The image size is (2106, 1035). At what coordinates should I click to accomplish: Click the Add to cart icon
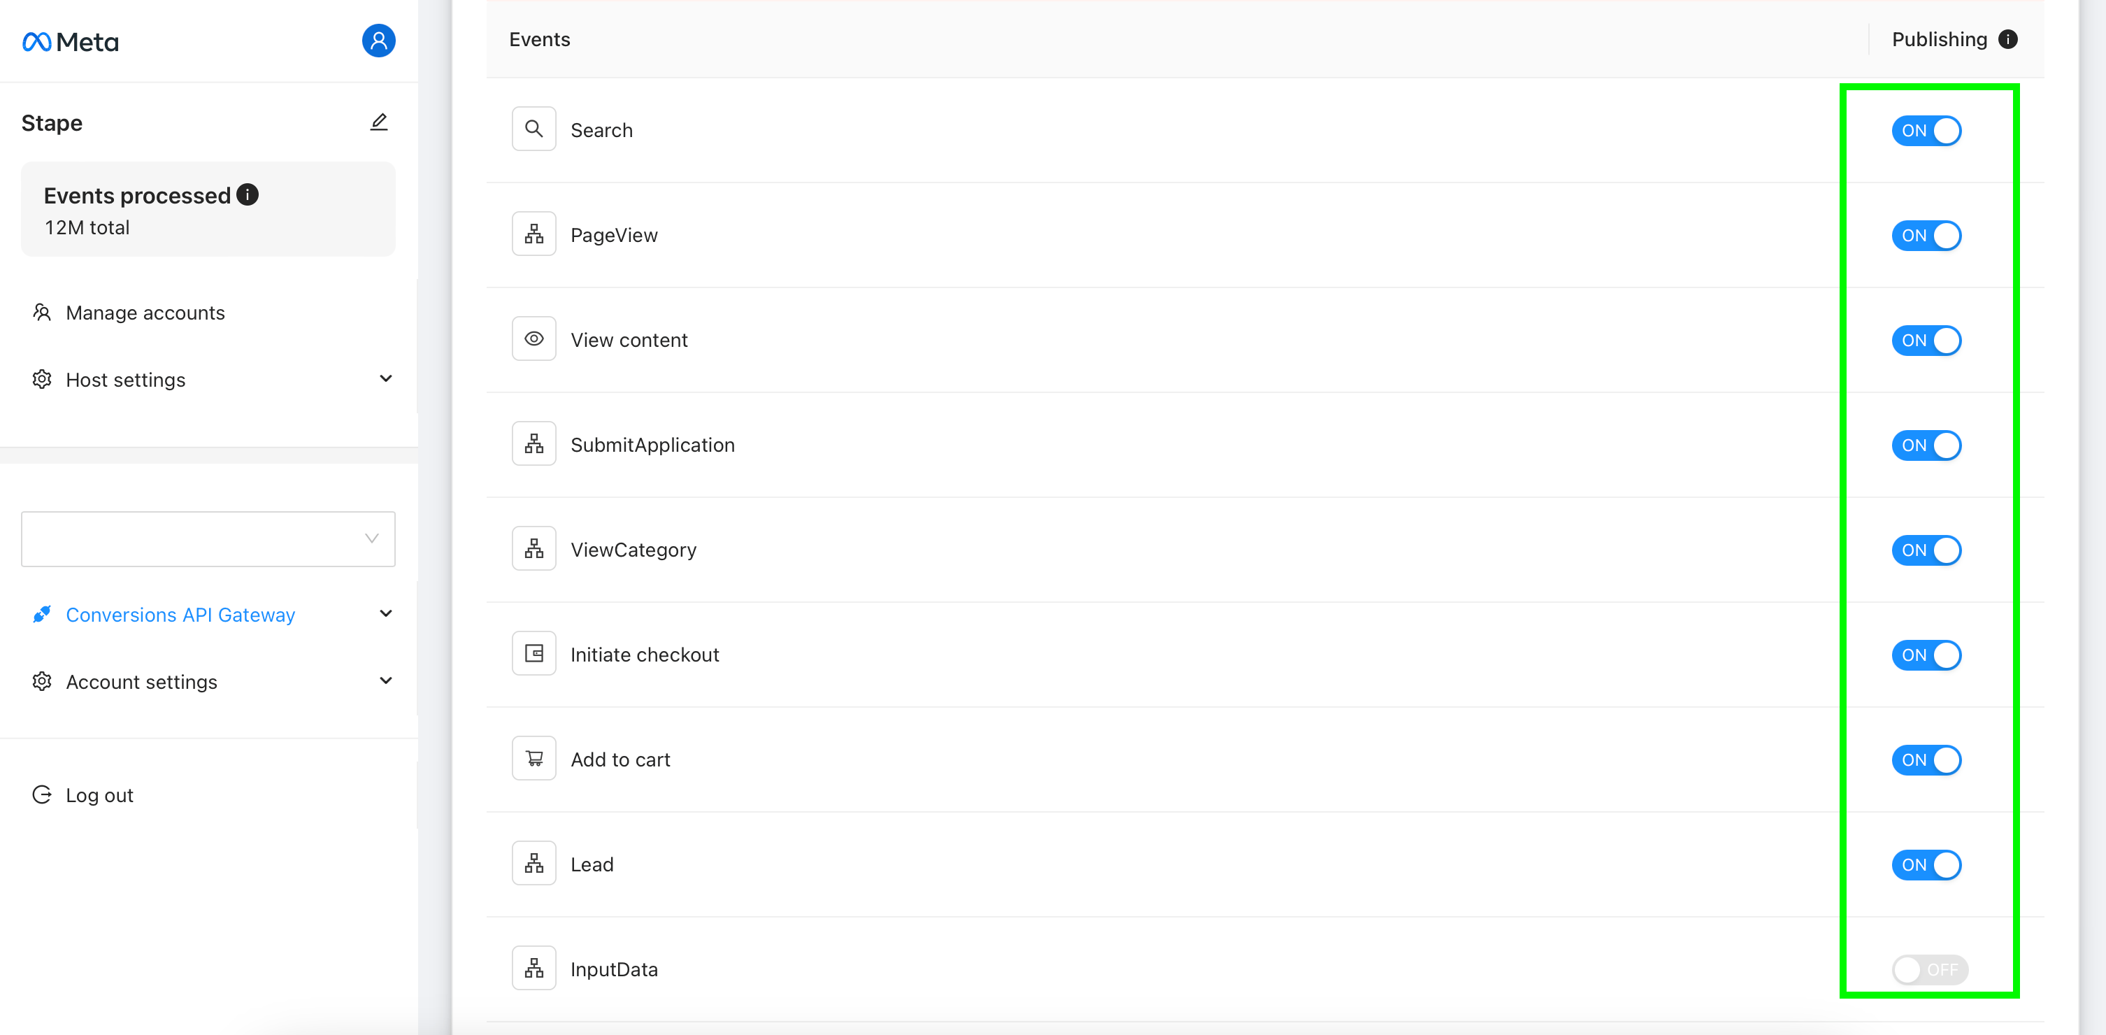pyautogui.click(x=534, y=759)
